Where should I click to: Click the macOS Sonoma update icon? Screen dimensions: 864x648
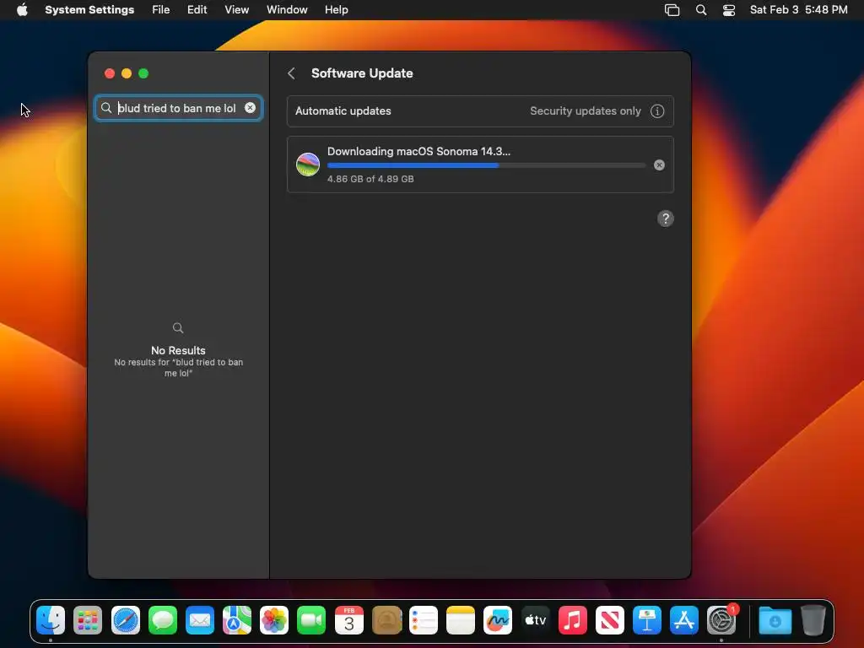[308, 165]
